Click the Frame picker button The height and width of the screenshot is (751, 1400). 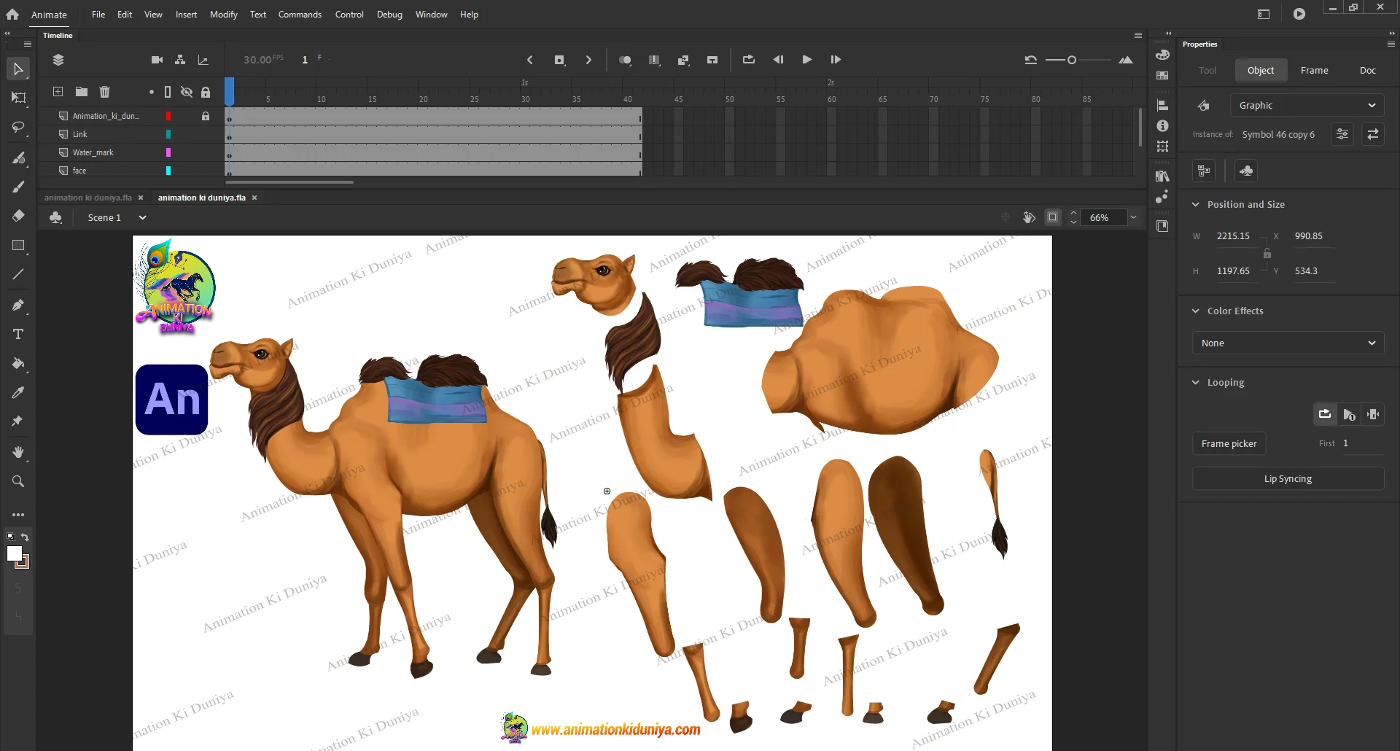(1229, 443)
